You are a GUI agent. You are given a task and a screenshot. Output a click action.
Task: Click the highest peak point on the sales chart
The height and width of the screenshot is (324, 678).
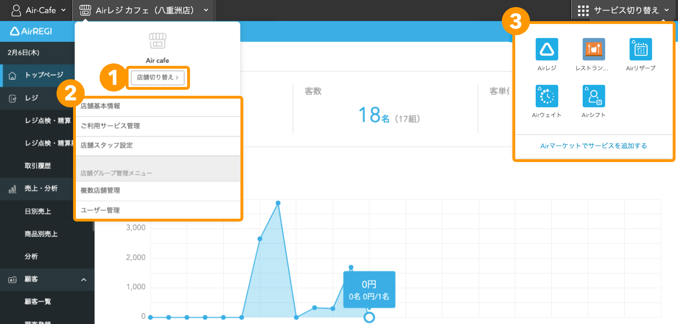[278, 203]
